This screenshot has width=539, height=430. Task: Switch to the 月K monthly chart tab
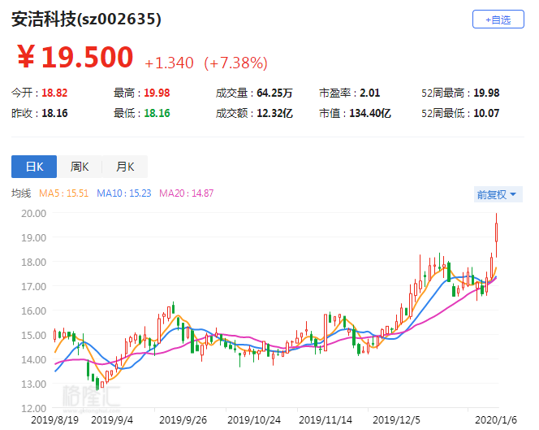125,167
